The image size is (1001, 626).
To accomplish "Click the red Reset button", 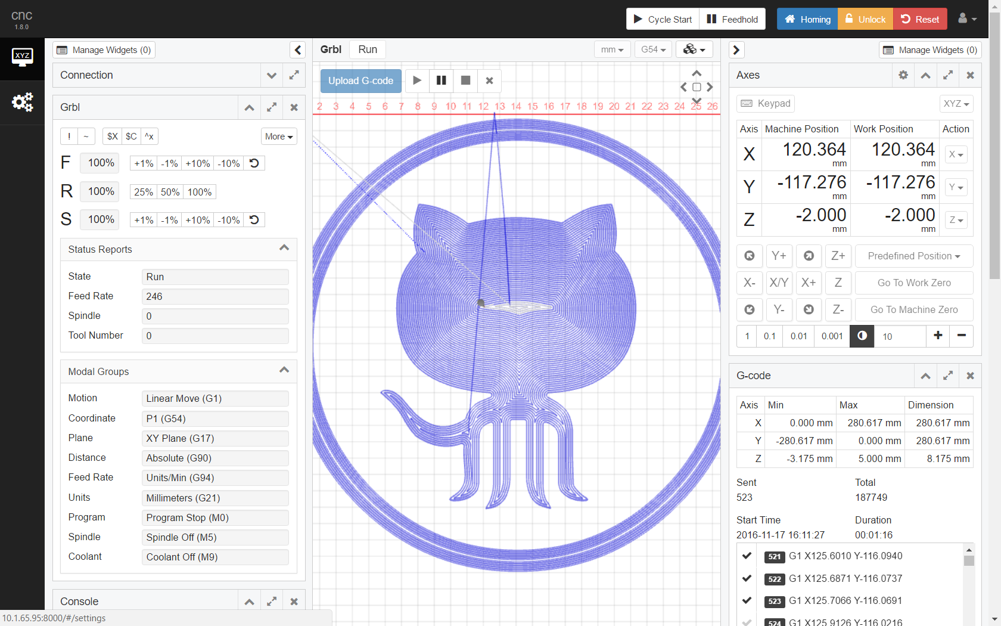I will [x=920, y=19].
